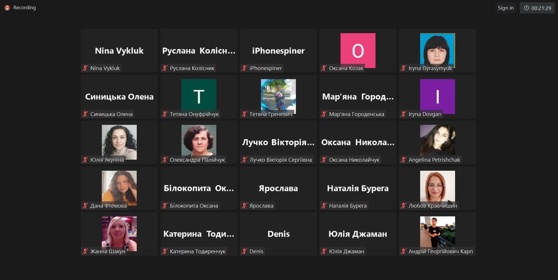Click large Оксана Никола... name in tile
The image size is (558, 280).
click(358, 142)
